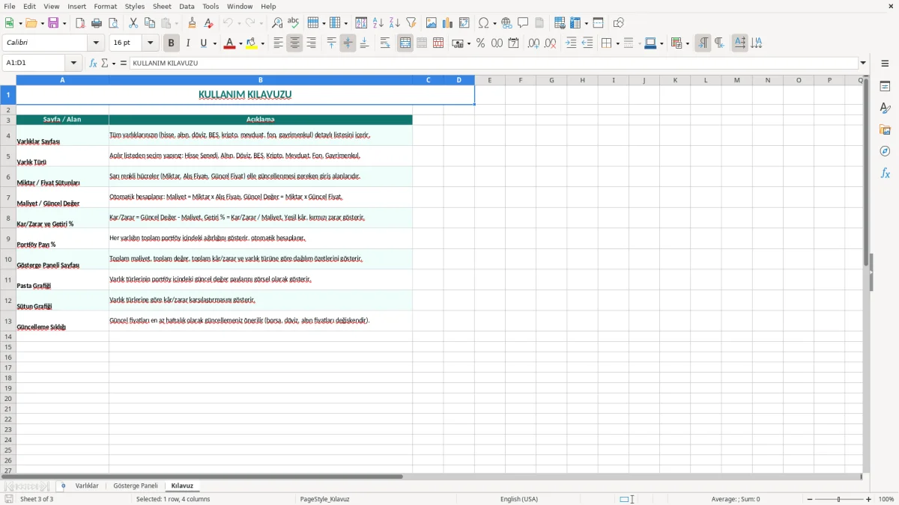Open the Font Name dropdown showing Calibri
The width and height of the screenshot is (899, 505).
click(96, 43)
